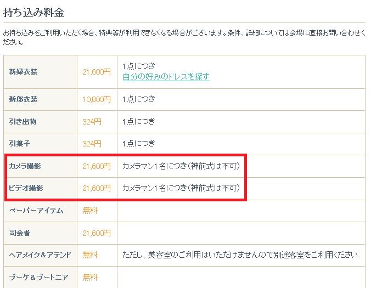Viewport: 371px width, 288px height.
Task: Click the カメラ撮影 row label
Action: [x=26, y=166]
